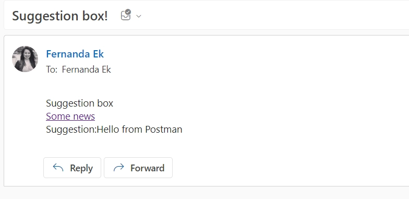Click the blue sender name Fernanda Ek
This screenshot has width=409, height=199.
pyautogui.click(x=75, y=54)
